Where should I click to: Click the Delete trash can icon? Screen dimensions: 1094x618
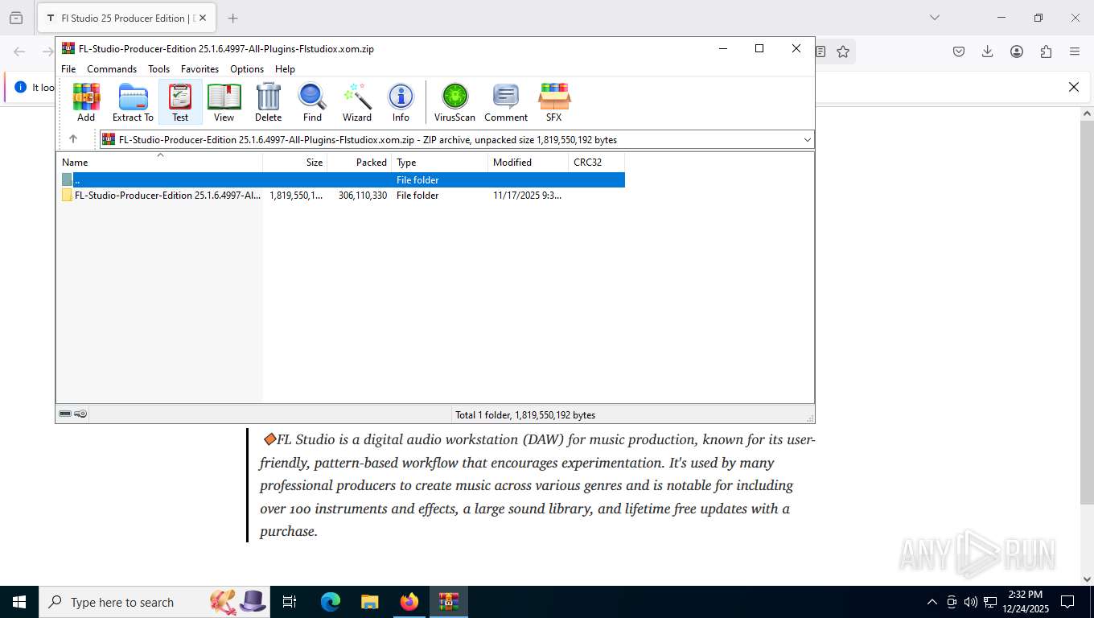[268, 102]
